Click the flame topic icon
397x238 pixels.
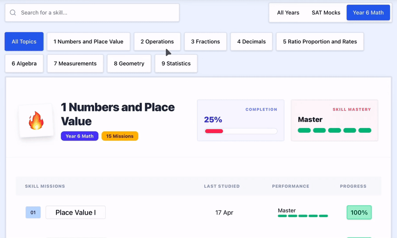coord(36,120)
